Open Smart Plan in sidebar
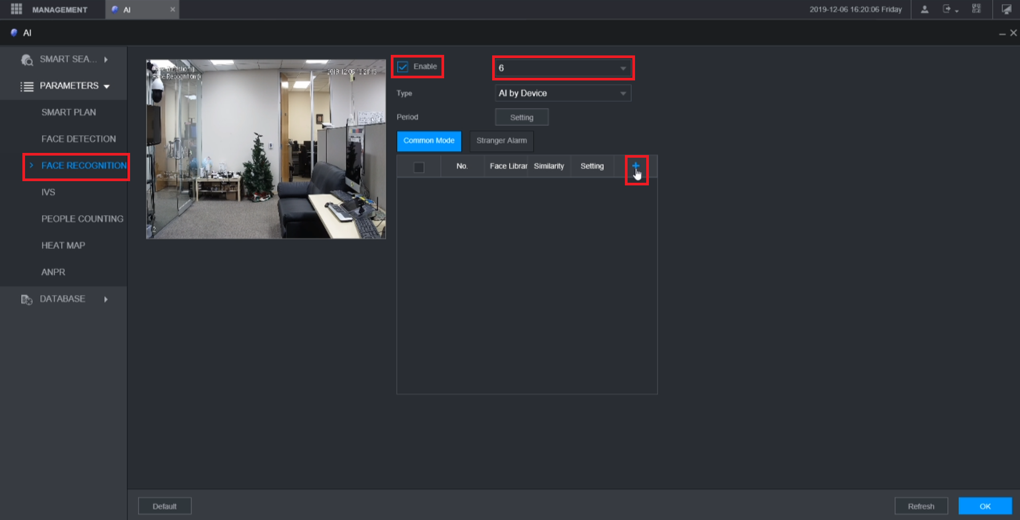 (x=69, y=112)
